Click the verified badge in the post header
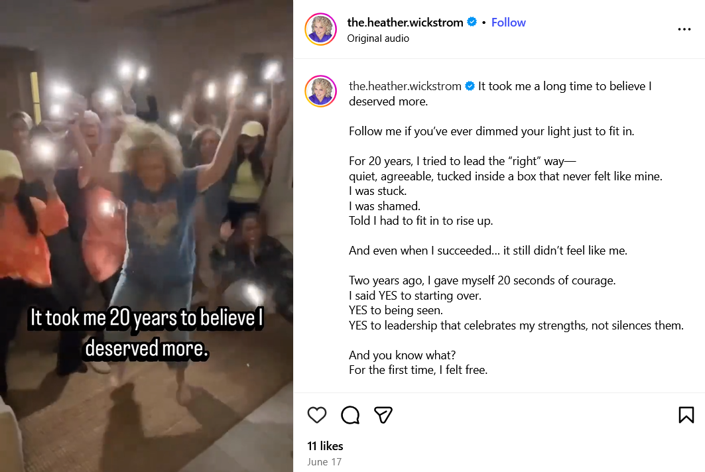 click(x=472, y=22)
